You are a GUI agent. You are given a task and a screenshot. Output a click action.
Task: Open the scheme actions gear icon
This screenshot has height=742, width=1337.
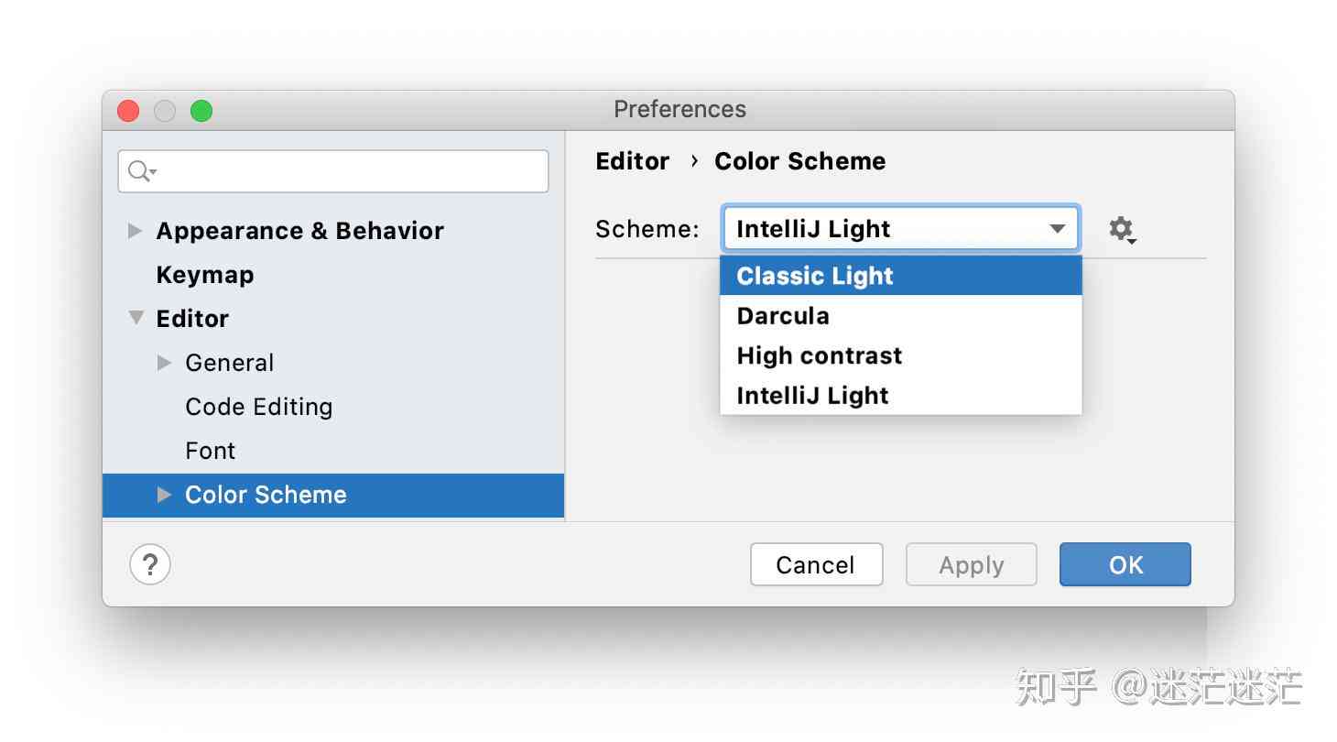[1122, 229]
